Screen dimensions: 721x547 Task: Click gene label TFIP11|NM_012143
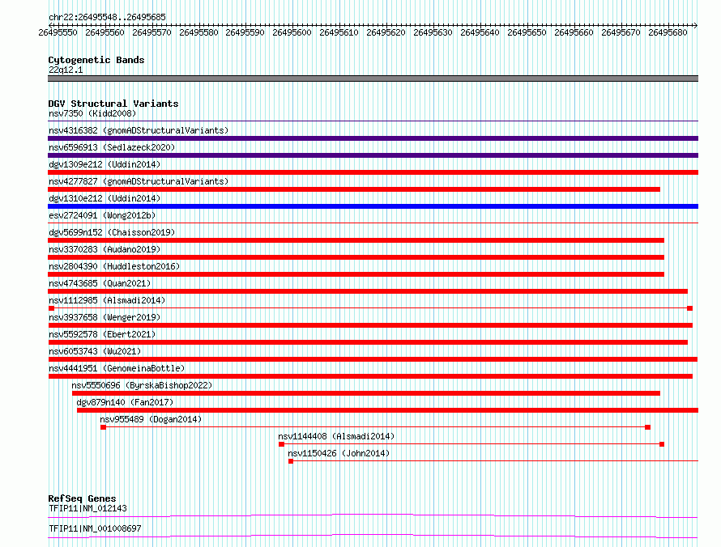click(87, 508)
